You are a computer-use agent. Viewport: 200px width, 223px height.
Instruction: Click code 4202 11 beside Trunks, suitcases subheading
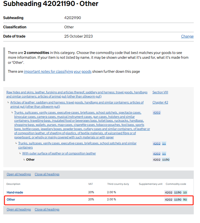[x=159, y=144]
